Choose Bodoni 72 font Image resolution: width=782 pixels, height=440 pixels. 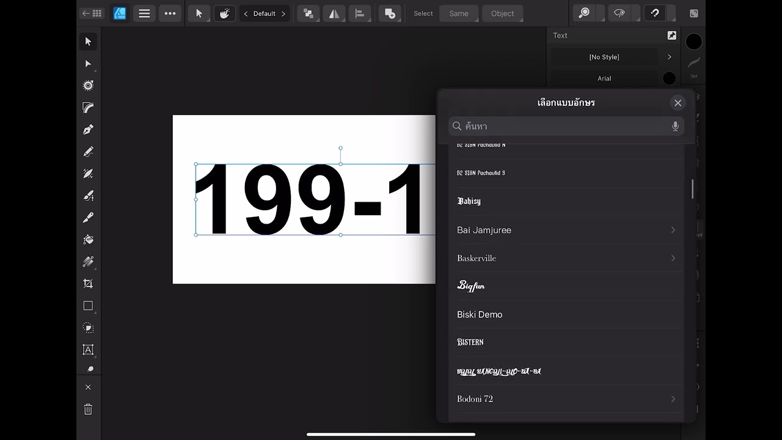566,398
